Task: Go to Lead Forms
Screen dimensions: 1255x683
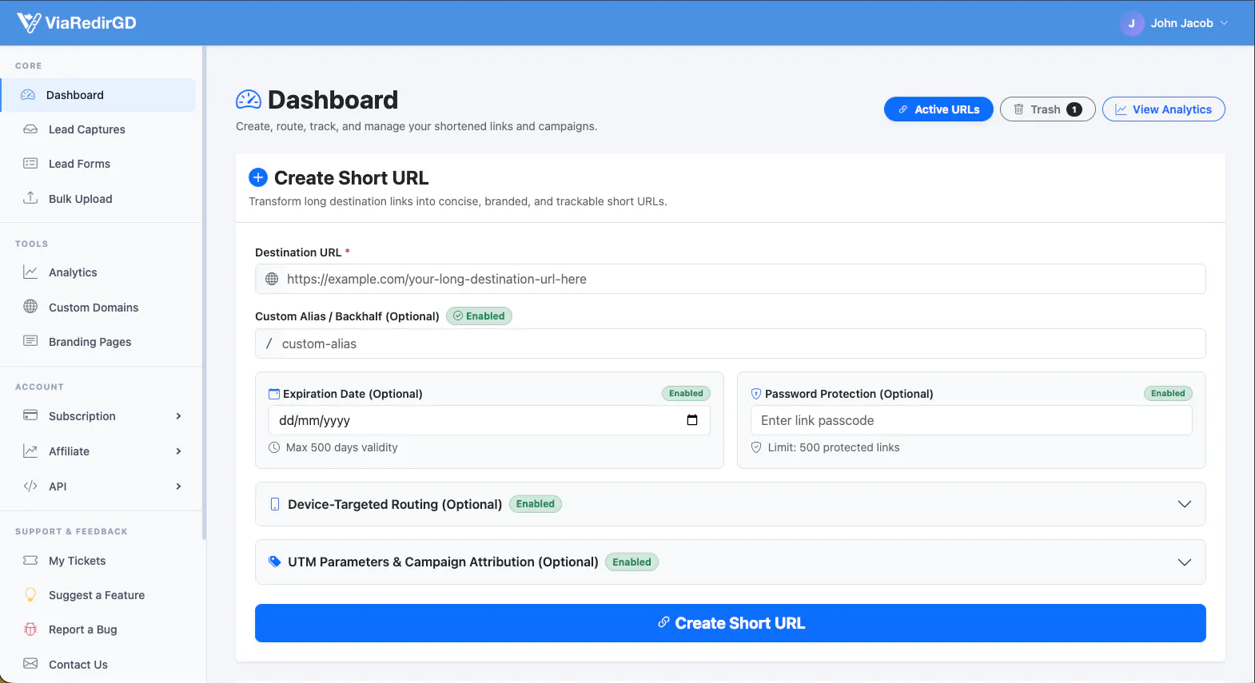Action: (x=79, y=164)
